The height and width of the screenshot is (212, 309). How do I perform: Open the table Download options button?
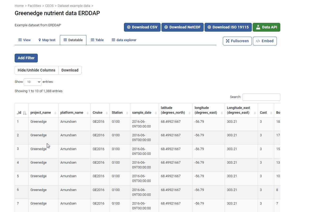coord(70,70)
